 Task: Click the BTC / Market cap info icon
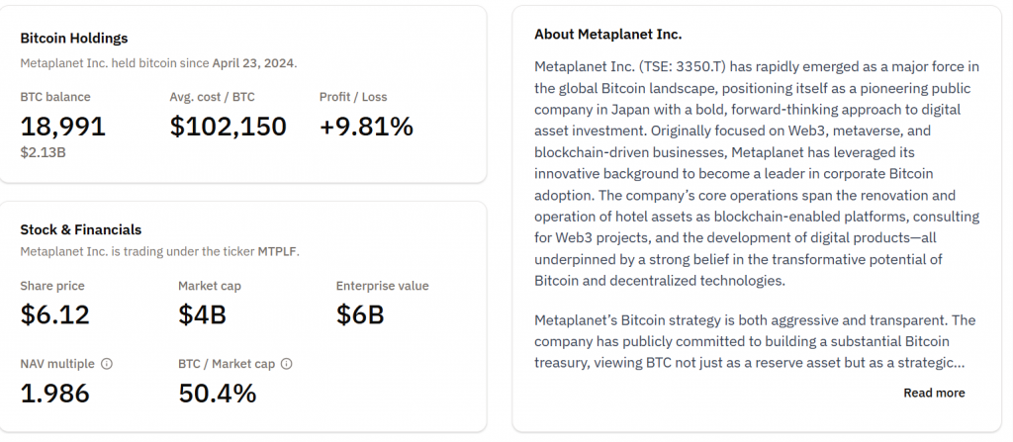(286, 364)
